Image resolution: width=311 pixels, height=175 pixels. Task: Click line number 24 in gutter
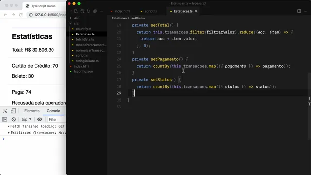[x=119, y=59]
